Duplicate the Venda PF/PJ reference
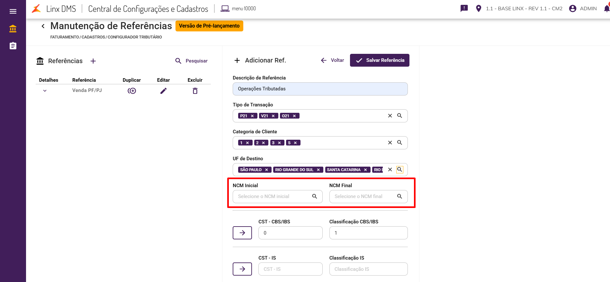Viewport: 610px width, 282px height. (x=132, y=91)
